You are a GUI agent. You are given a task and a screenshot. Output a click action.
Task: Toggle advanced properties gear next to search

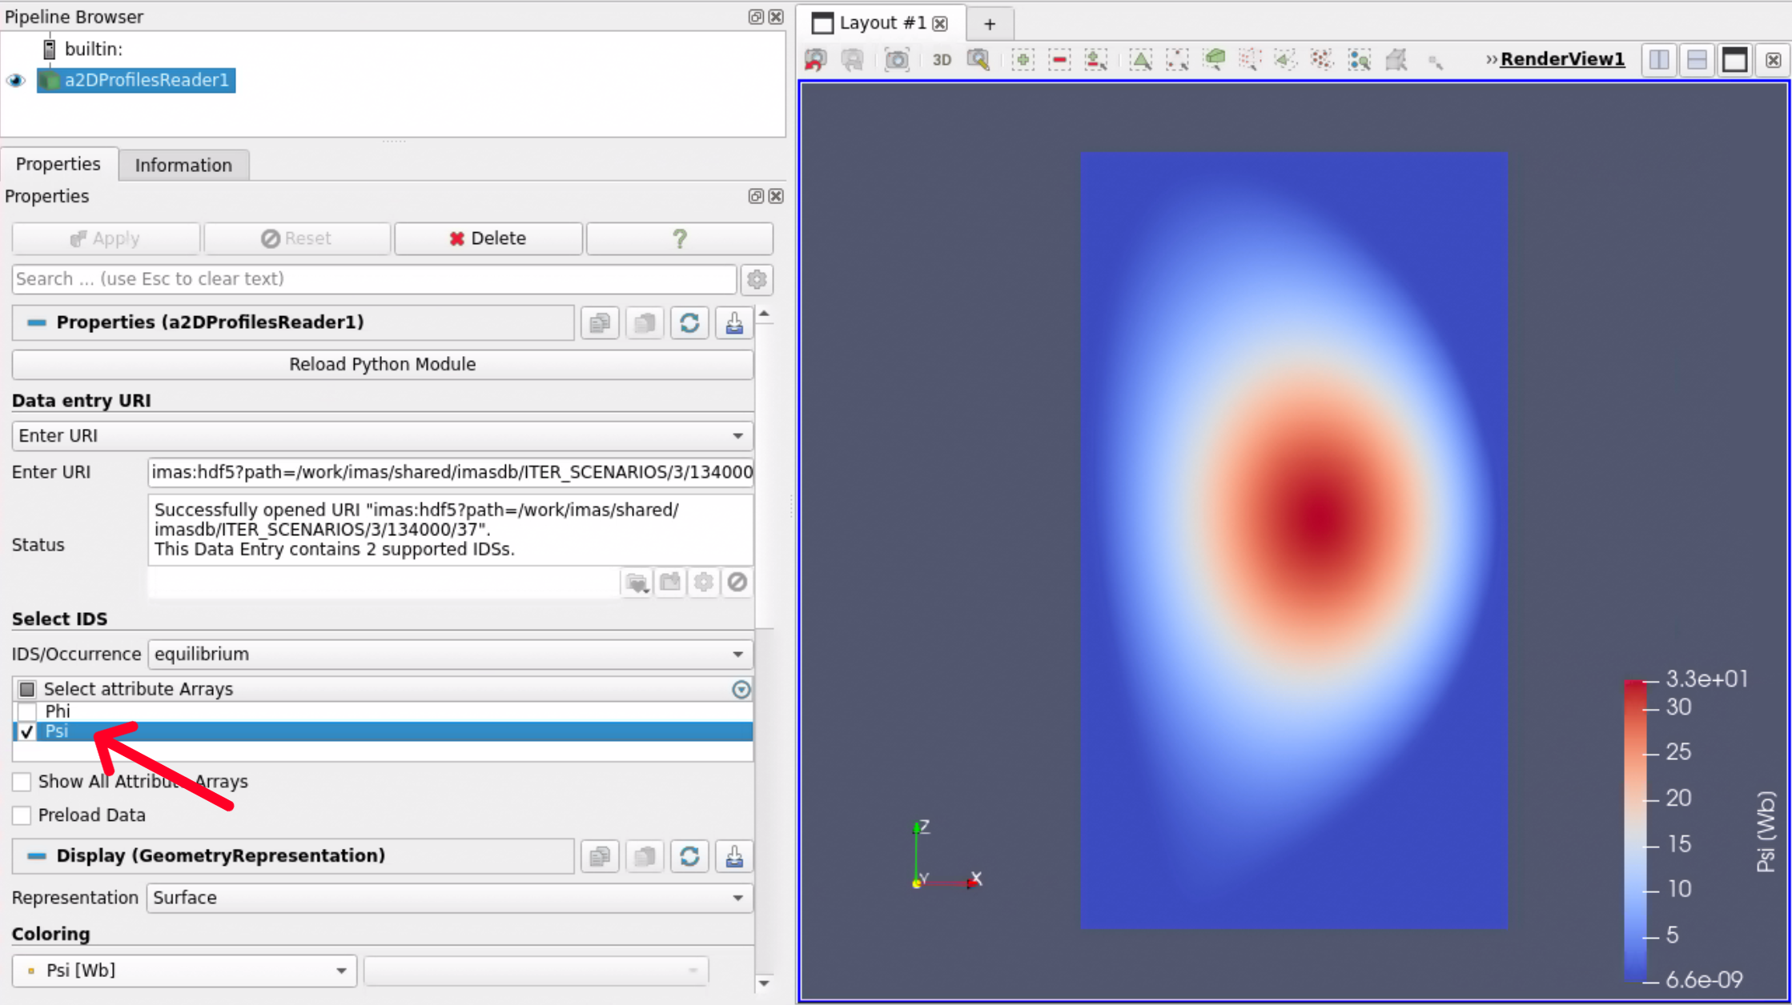[757, 279]
